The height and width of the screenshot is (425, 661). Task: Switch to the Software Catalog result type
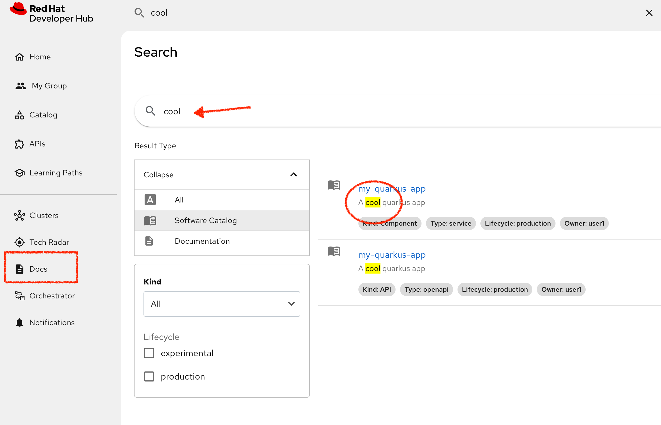[206, 220]
